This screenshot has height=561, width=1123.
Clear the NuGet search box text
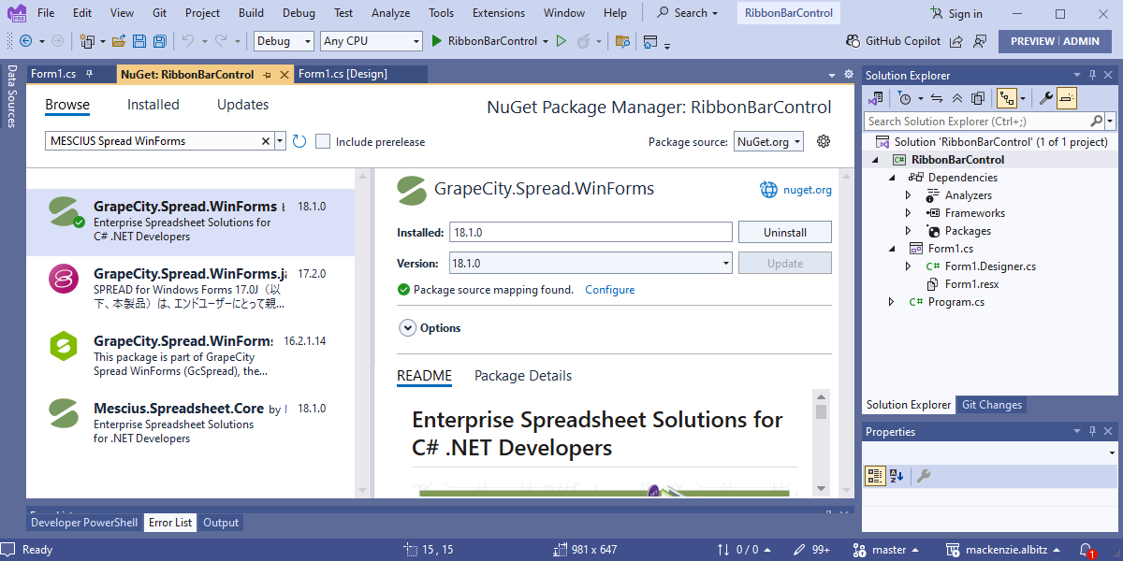265,141
